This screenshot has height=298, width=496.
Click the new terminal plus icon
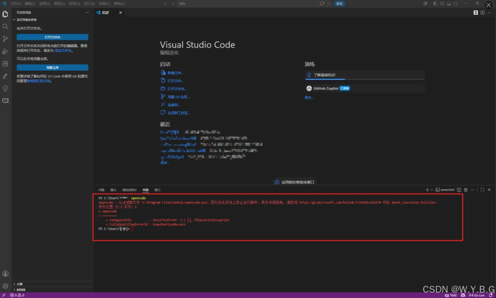(427, 190)
